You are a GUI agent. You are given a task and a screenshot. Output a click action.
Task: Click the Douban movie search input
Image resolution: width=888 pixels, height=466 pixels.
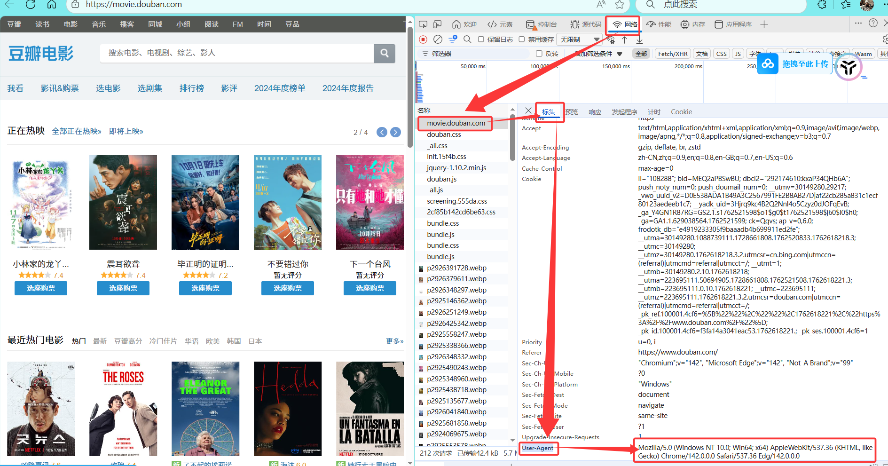(237, 53)
